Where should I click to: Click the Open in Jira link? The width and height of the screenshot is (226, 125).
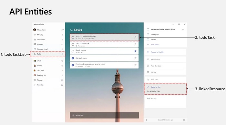156,87
